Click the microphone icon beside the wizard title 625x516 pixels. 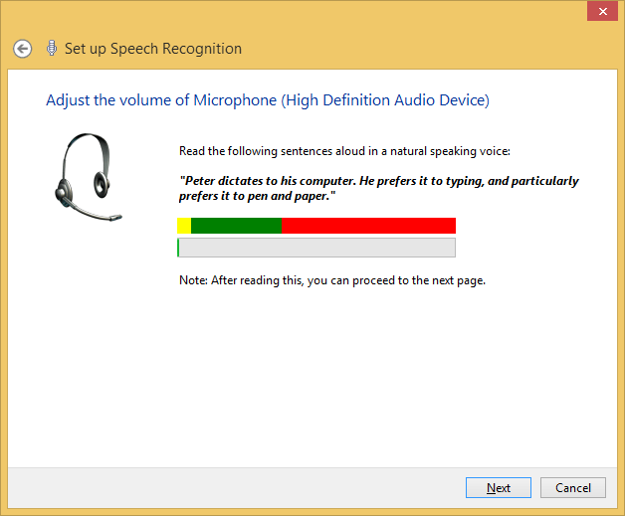(x=51, y=48)
